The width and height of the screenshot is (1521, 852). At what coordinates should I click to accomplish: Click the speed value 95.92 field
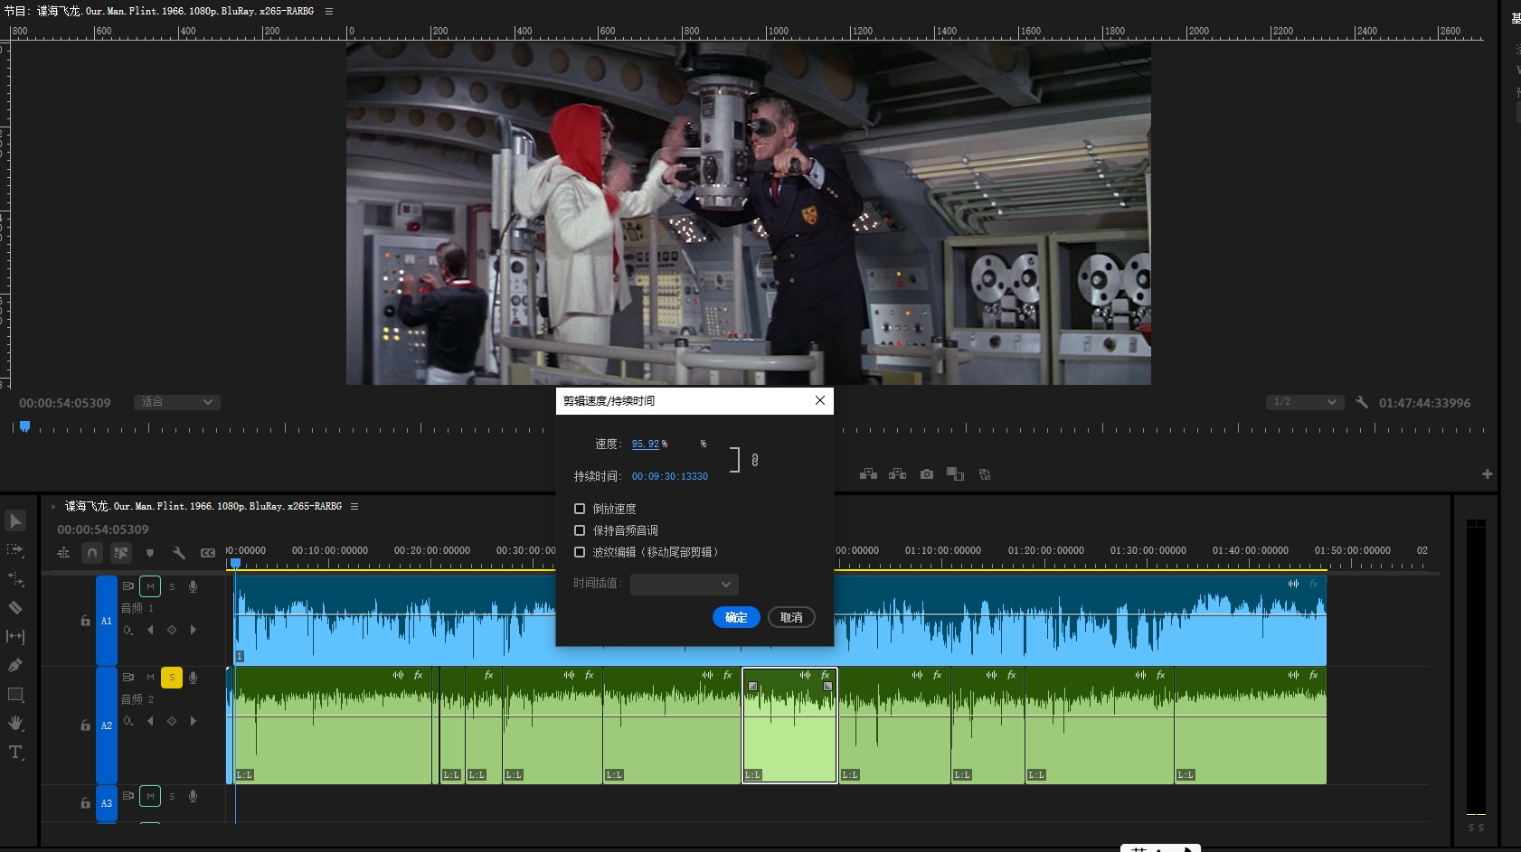[645, 444]
